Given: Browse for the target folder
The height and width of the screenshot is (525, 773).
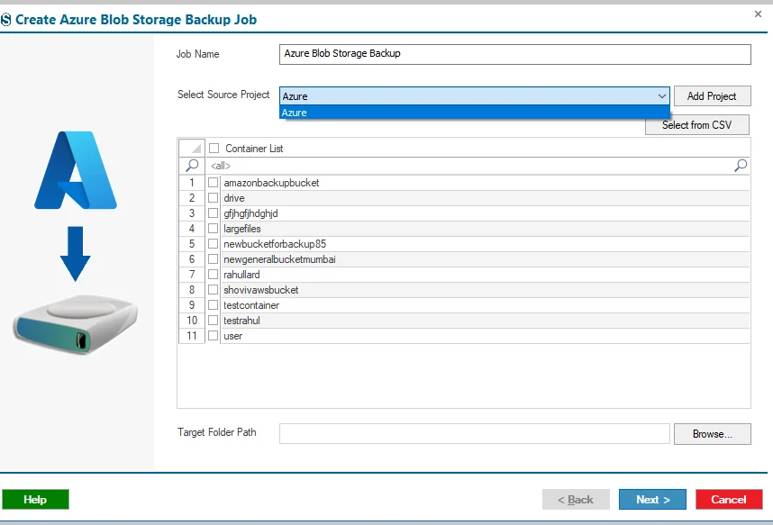Looking at the screenshot, I should tap(713, 434).
